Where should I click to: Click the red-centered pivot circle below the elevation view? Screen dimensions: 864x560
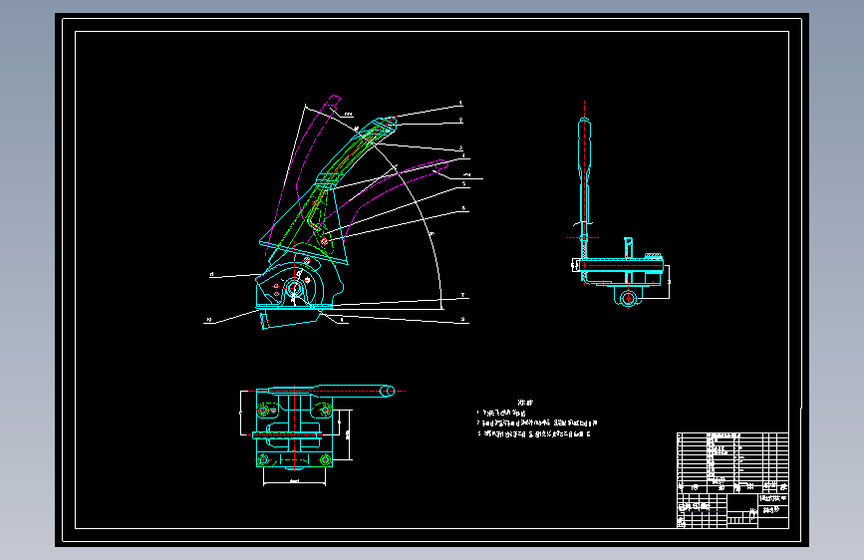[x=628, y=298]
